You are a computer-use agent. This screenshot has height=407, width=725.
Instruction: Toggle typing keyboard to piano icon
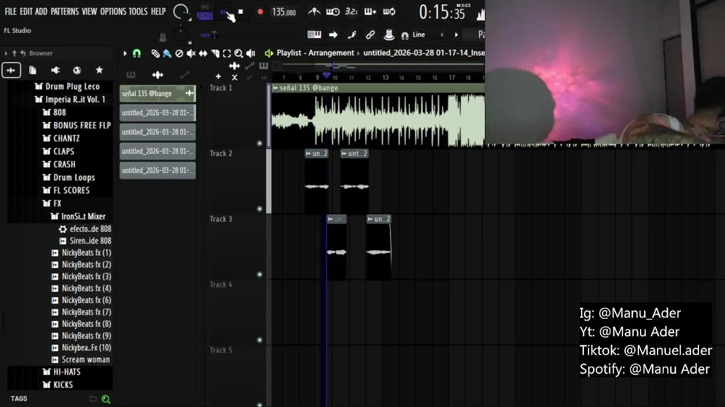pyautogui.click(x=314, y=35)
